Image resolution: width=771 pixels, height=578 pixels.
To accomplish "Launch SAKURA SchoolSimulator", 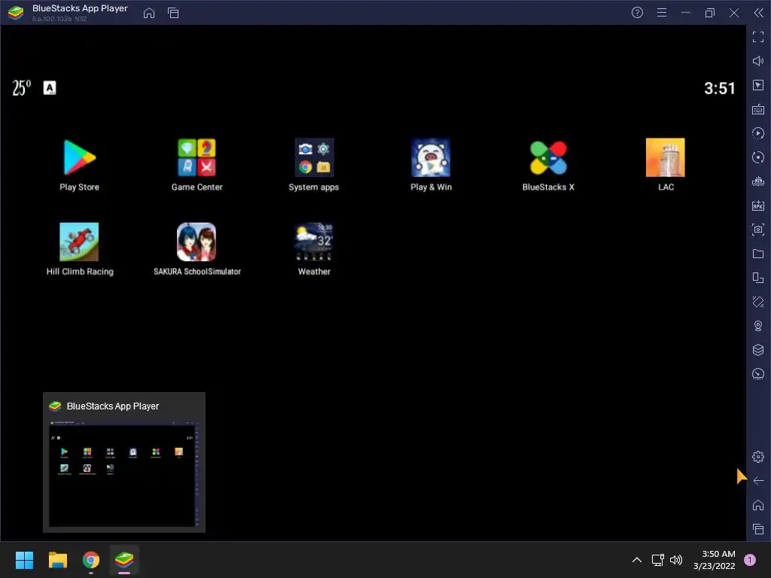I will pyautogui.click(x=197, y=242).
